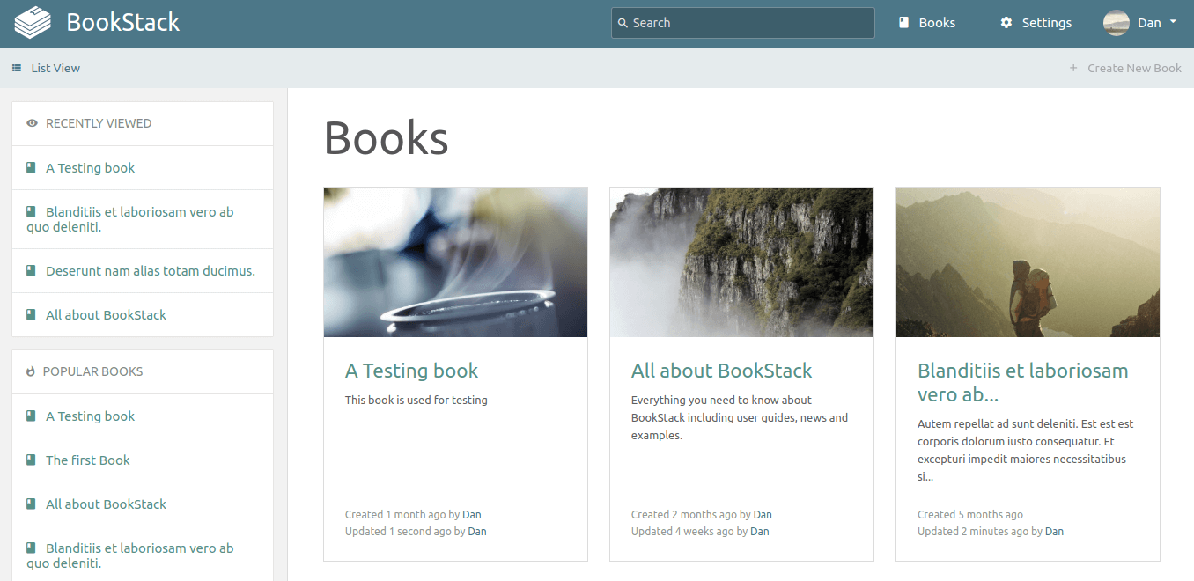Open The first Book in Popular Books
The height and width of the screenshot is (581, 1194).
[88, 460]
